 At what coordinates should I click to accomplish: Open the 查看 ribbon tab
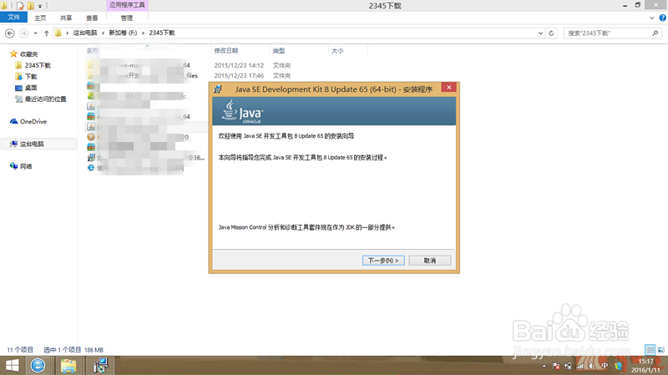(x=92, y=18)
